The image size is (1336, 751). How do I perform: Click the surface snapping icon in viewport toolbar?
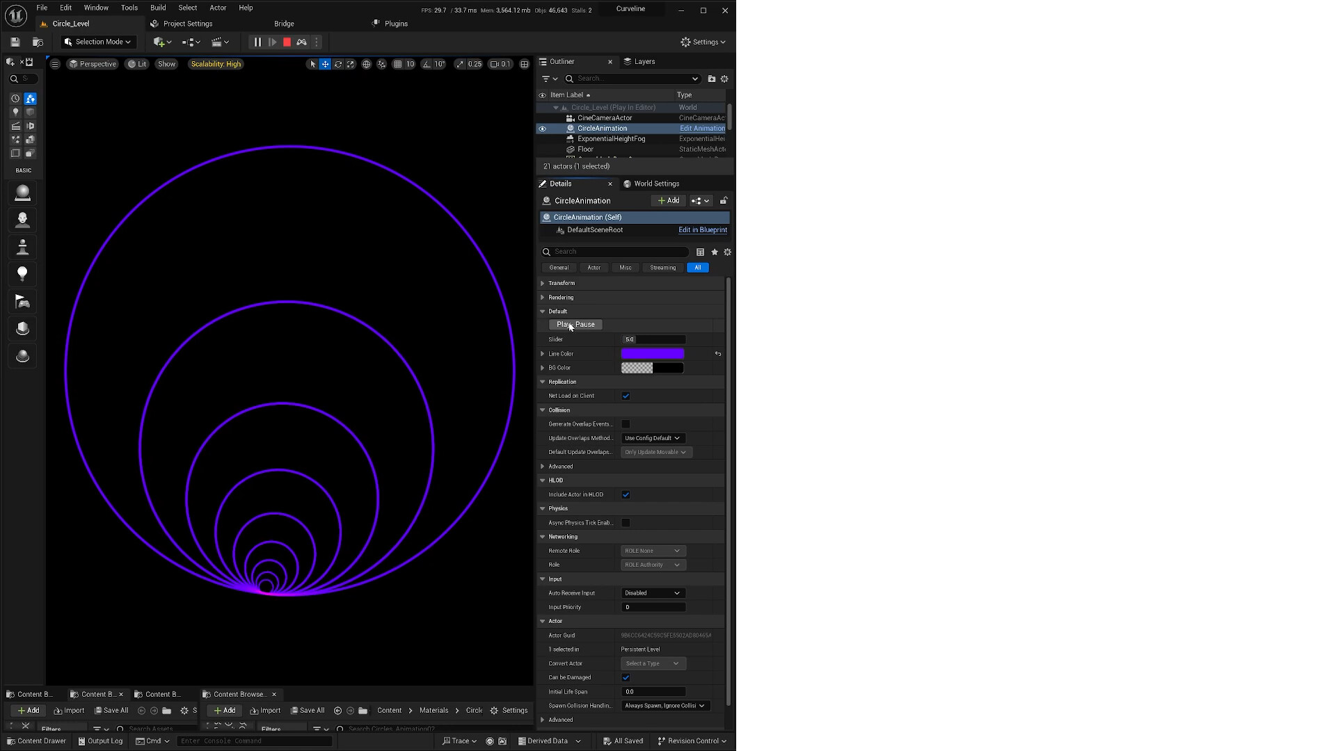[x=381, y=64]
